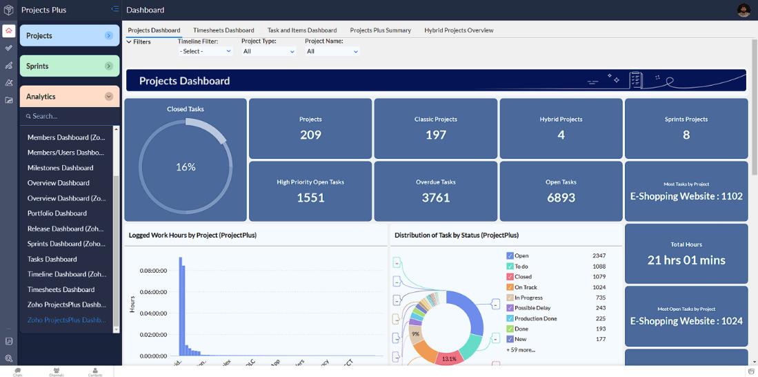Image resolution: width=758 pixels, height=377 pixels.
Task: Open the user profile avatar
Action: 744,10
